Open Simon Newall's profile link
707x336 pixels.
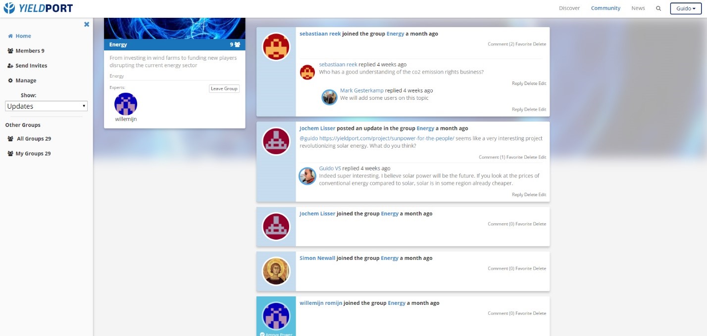(x=317, y=258)
